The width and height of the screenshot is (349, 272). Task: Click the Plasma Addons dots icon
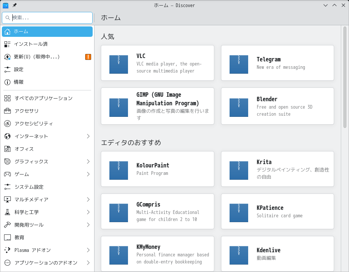click(7, 250)
